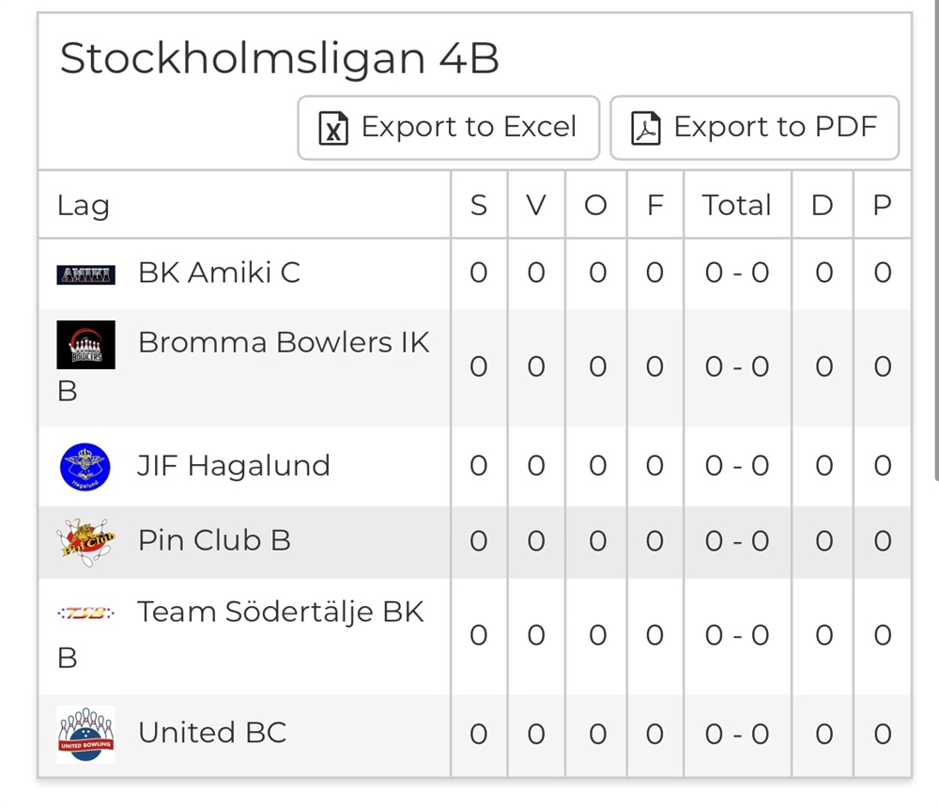Click the BK Amiki C team logo

85,274
